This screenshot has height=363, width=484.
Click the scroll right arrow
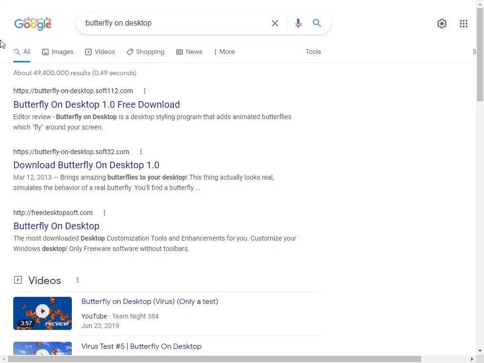point(472,359)
